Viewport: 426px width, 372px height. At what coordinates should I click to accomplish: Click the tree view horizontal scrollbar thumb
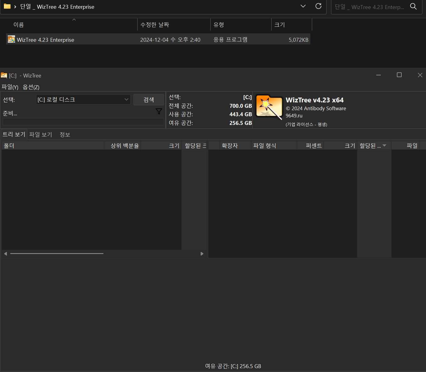(57, 253)
